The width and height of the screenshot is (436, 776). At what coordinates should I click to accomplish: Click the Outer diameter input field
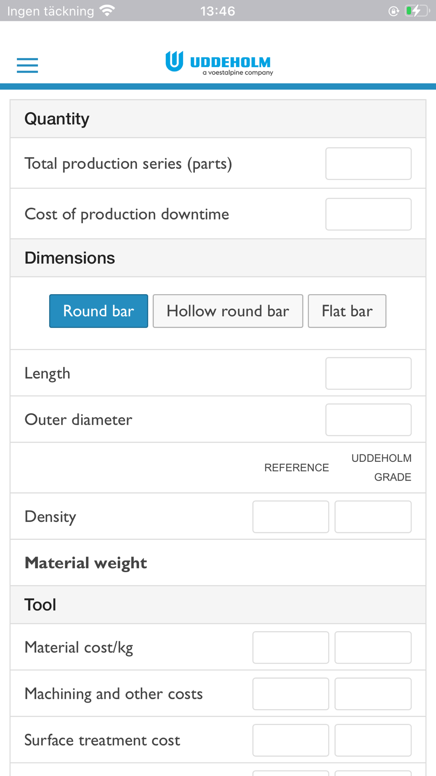tap(368, 420)
